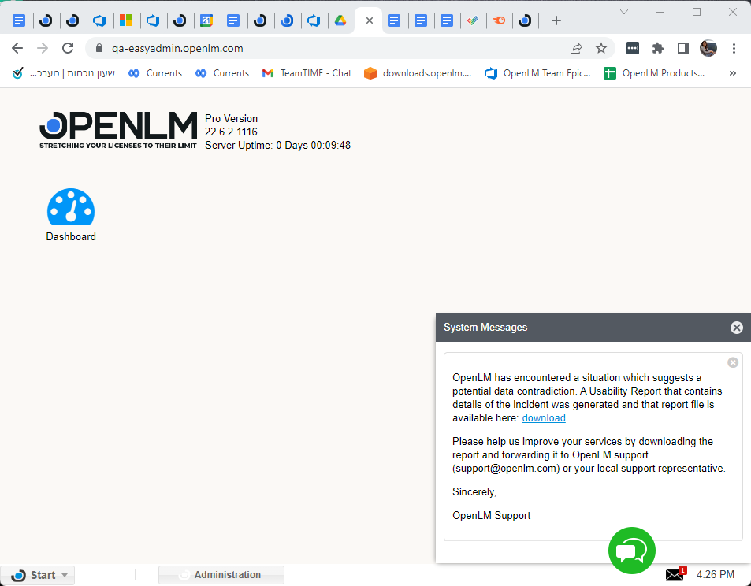Click the address bar showing qa-easyadmin.openlm.com
This screenshot has height=586, width=751.
pos(315,48)
